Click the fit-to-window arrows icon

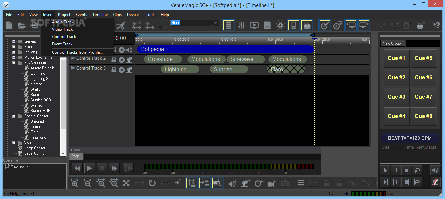tap(126, 183)
